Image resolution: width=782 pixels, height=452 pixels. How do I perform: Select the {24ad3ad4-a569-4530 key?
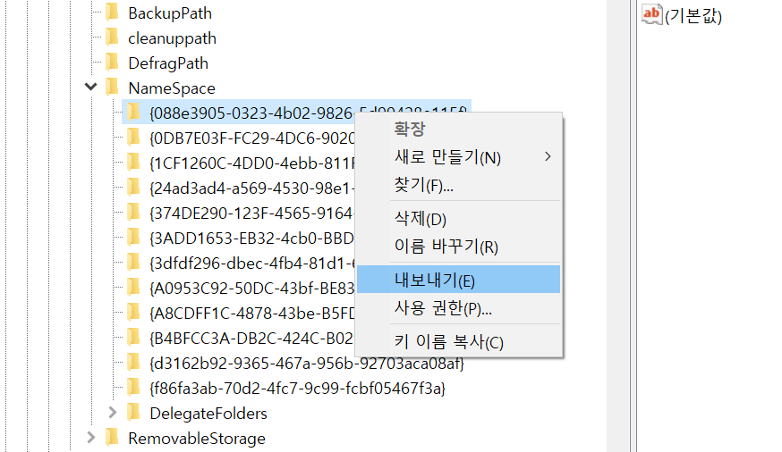pos(251,188)
